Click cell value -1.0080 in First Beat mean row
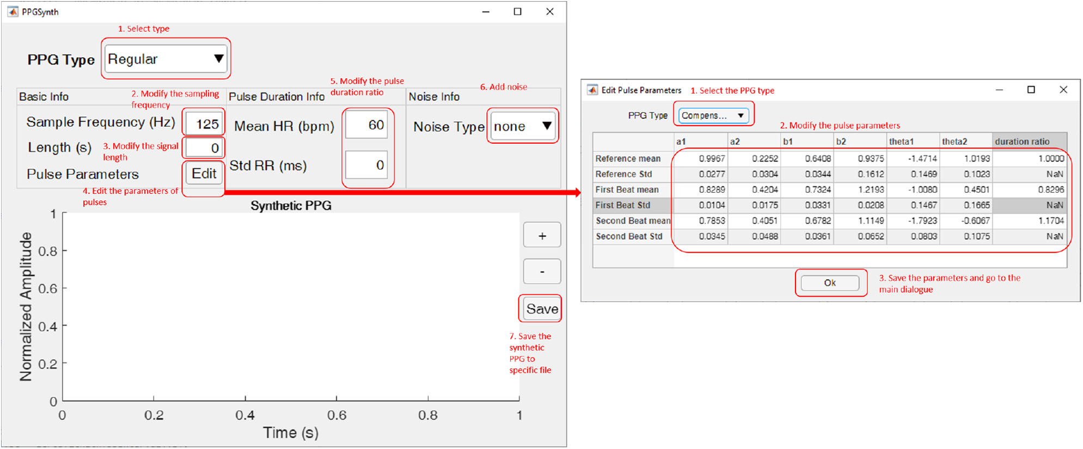The height and width of the screenshot is (449, 1083). (913, 189)
